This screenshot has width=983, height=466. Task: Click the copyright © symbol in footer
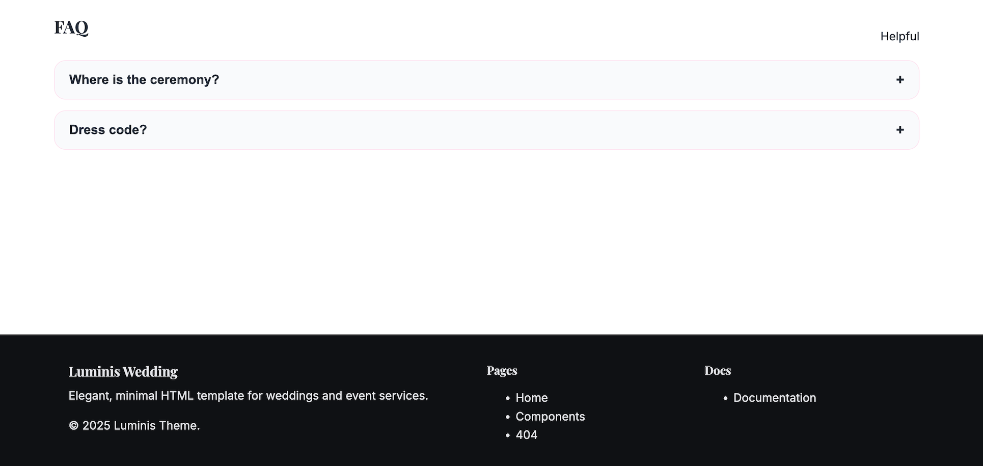pos(74,426)
